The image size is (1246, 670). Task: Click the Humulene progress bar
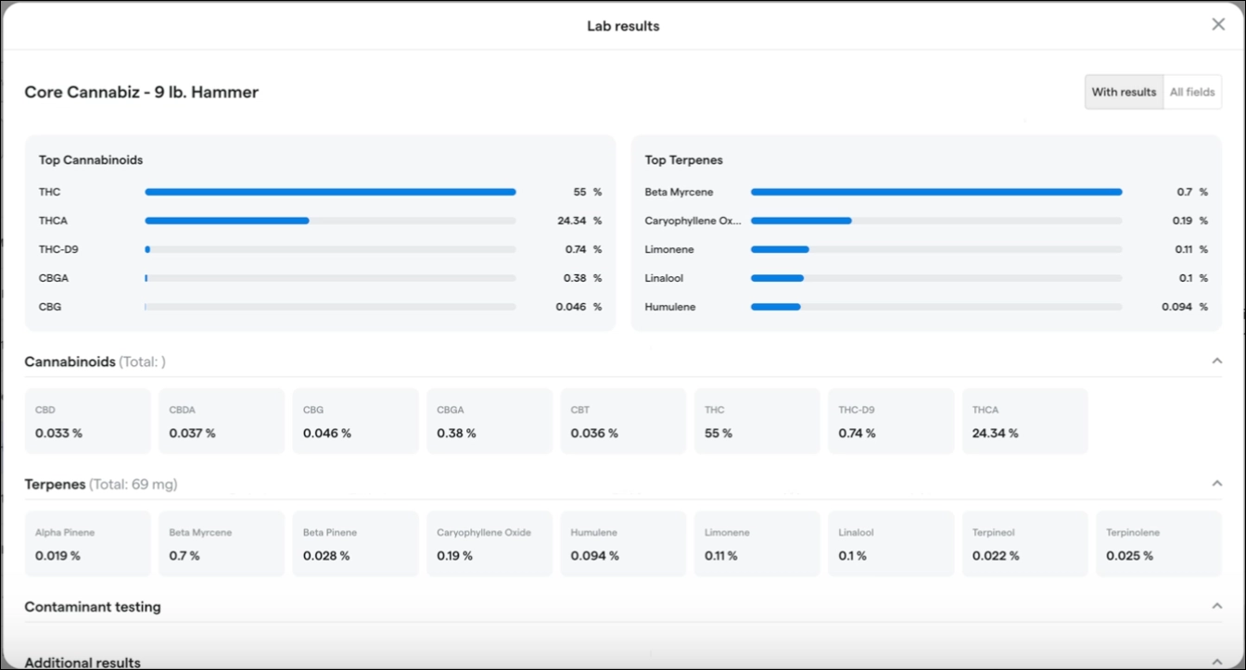pyautogui.click(x=936, y=307)
